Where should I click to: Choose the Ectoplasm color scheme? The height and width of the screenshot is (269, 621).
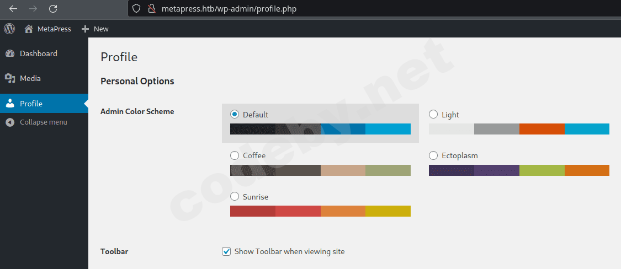tap(433, 155)
